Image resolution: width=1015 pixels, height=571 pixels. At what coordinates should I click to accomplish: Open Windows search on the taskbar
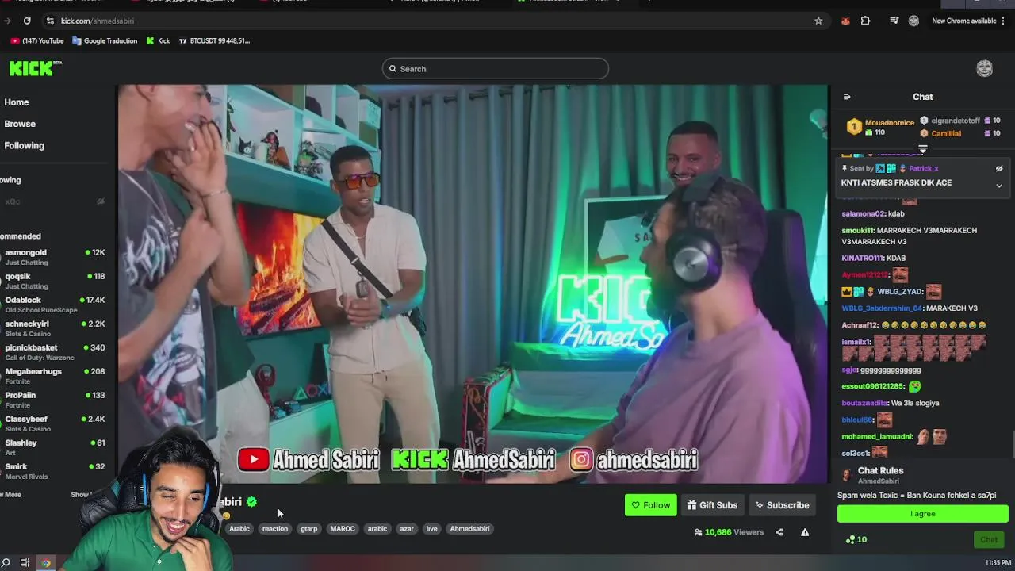pyautogui.click(x=6, y=563)
